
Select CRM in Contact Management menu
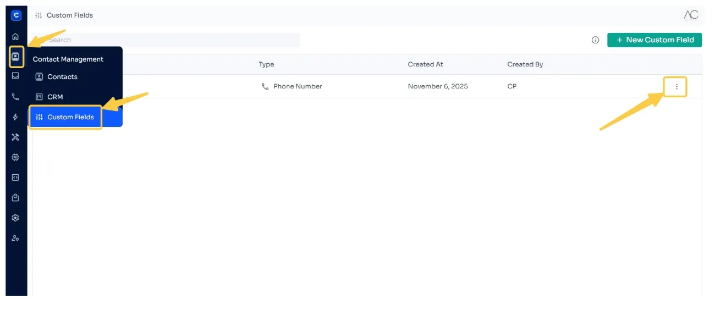tap(55, 97)
